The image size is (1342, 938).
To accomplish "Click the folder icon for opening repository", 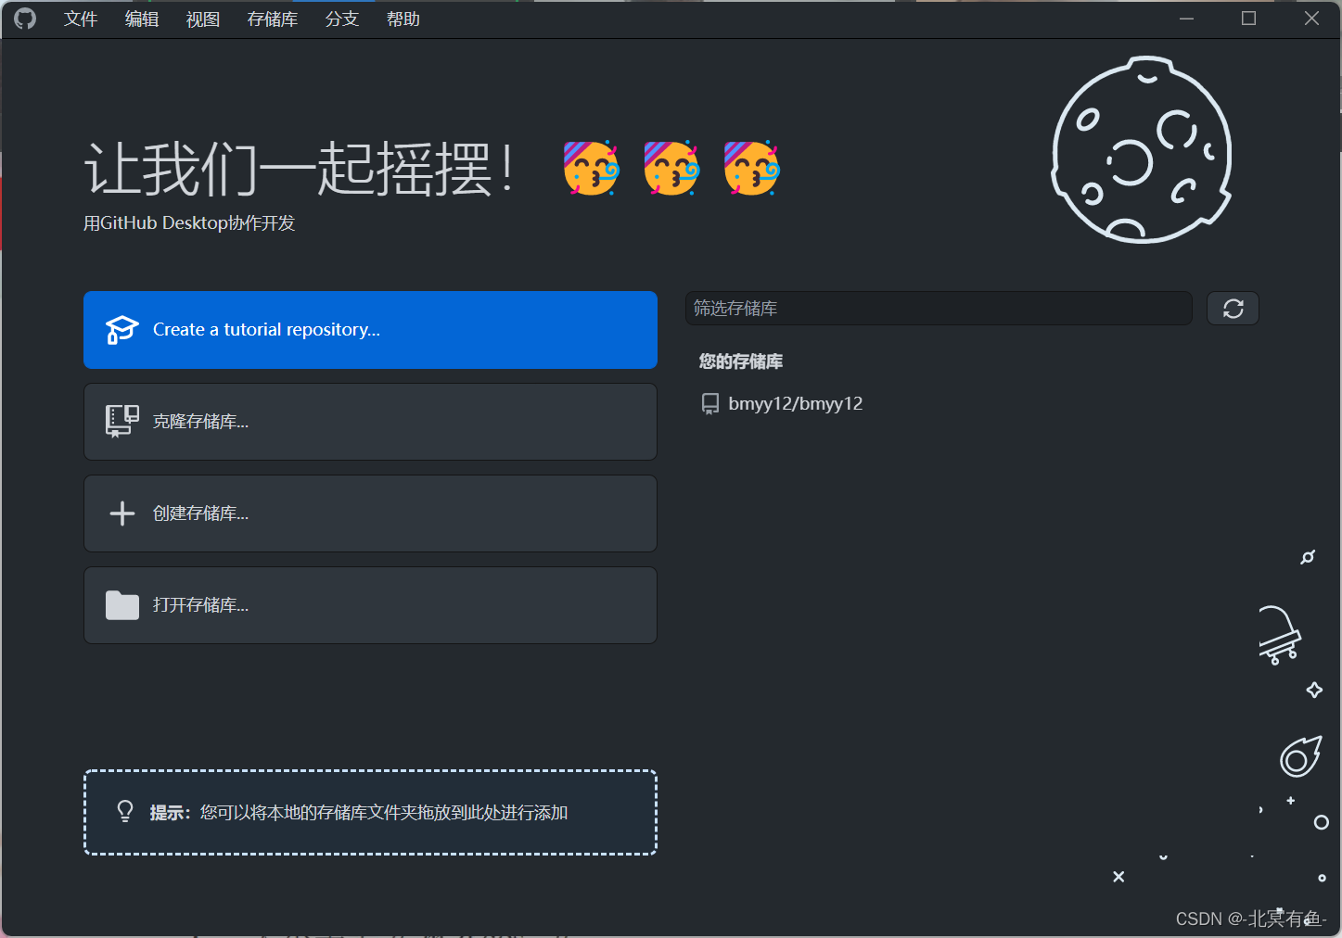I will (122, 605).
